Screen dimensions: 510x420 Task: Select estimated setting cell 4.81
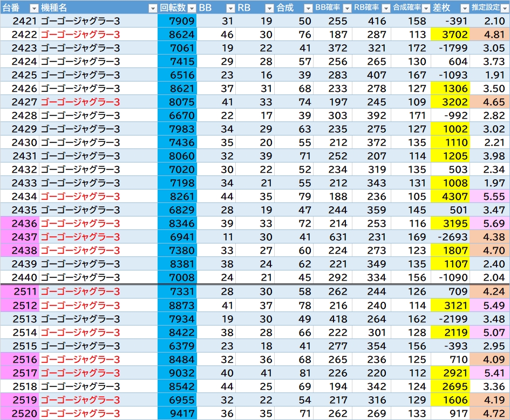coord(490,35)
